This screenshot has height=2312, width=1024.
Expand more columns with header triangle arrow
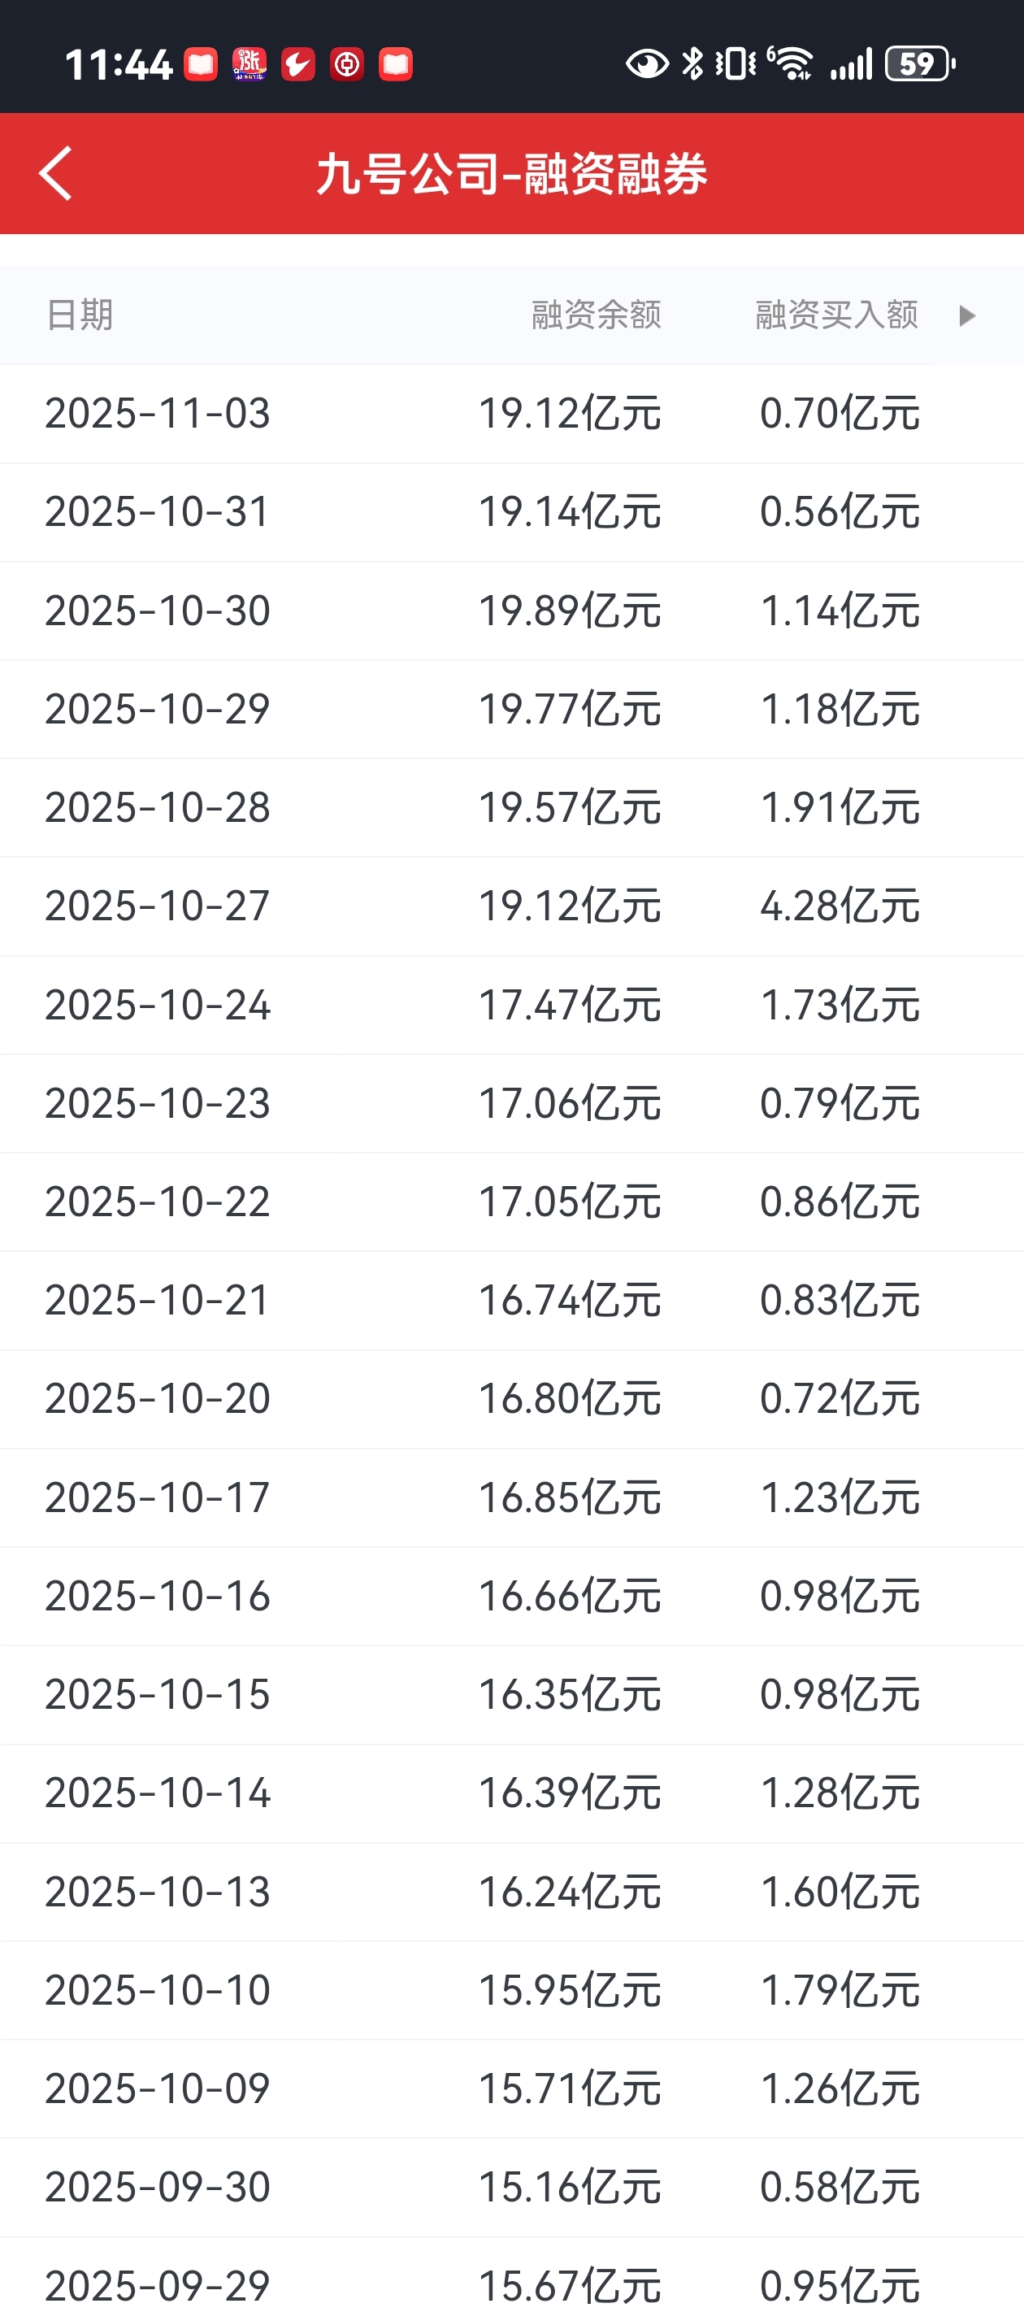click(966, 316)
